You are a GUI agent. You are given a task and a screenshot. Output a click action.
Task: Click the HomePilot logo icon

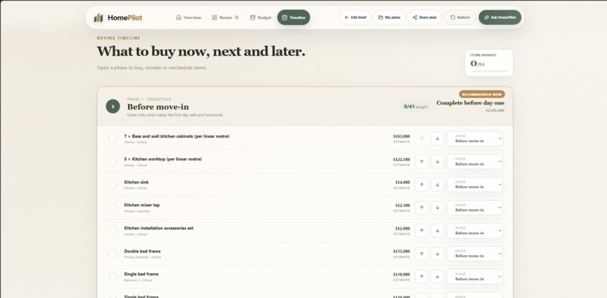pos(99,18)
